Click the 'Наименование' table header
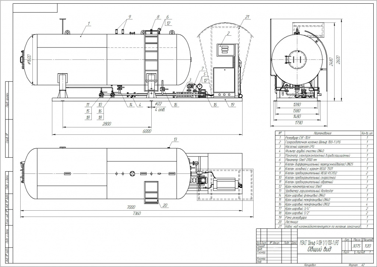The width and height of the screenshot is (377, 267). pos(323,133)
